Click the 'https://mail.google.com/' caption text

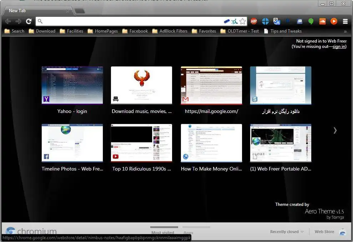click(211, 111)
